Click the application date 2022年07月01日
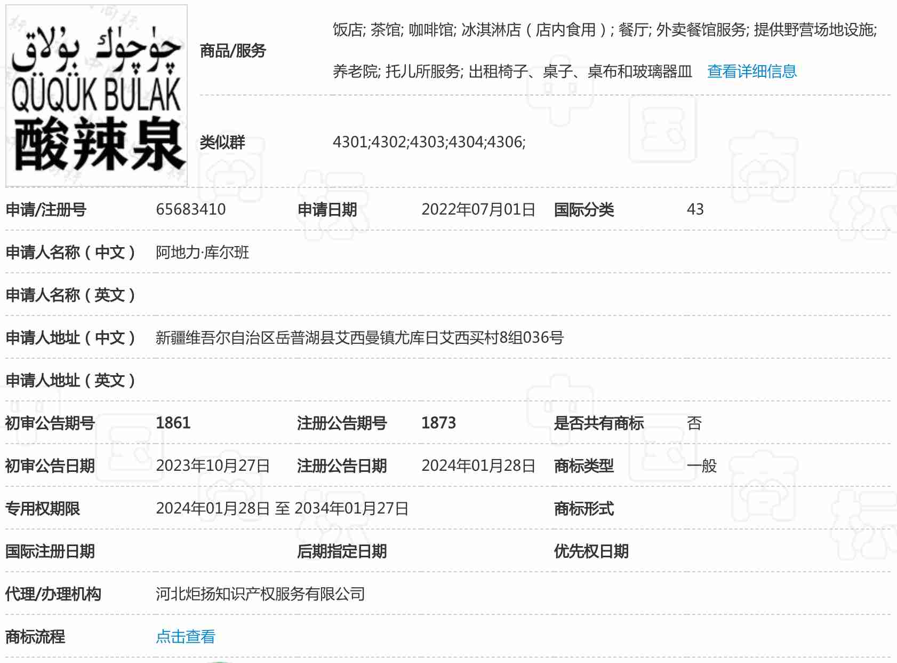This screenshot has height=663, width=897. [x=478, y=209]
